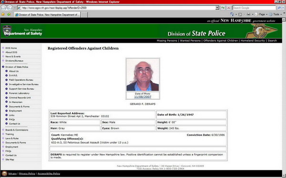The image size is (286, 178).
Task: Click the Home toolbar icon
Action: coord(232,14)
